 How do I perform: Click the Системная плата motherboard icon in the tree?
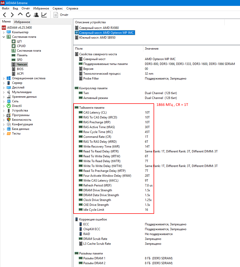click(9, 37)
